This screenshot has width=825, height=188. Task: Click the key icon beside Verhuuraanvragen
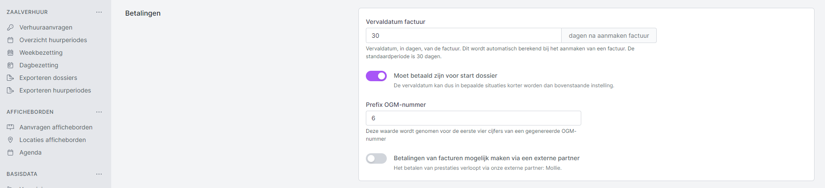pyautogui.click(x=10, y=27)
